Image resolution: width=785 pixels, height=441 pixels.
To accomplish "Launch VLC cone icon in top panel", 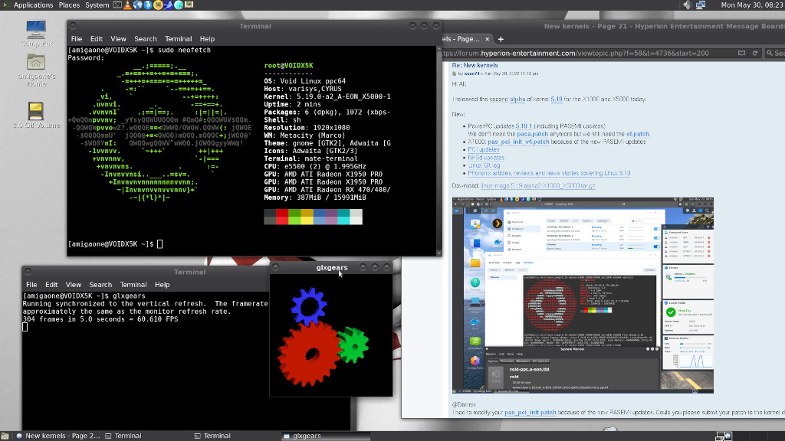I will [127, 5].
